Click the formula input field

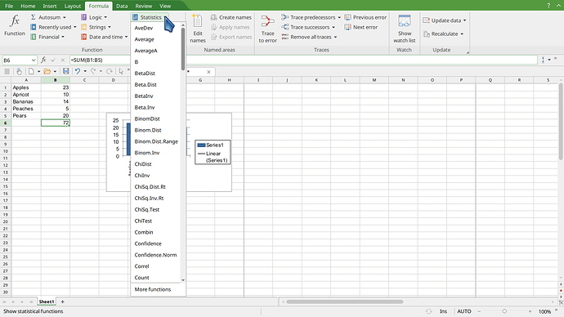point(303,60)
